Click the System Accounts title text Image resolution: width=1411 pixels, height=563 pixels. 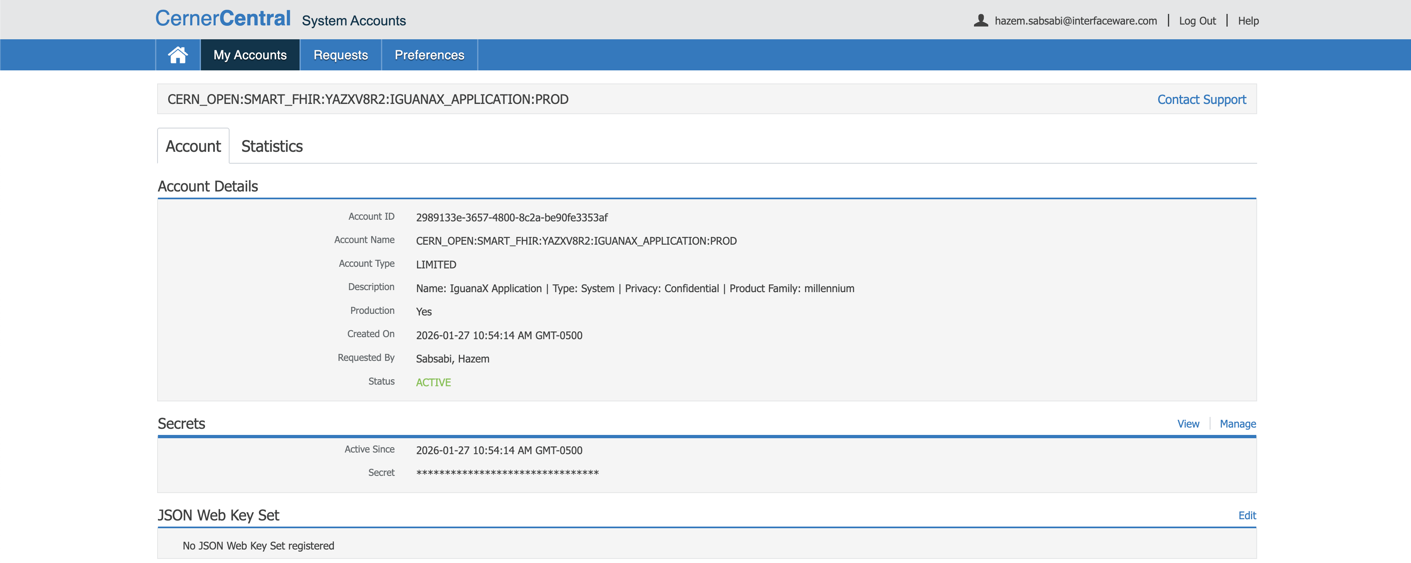353,21
